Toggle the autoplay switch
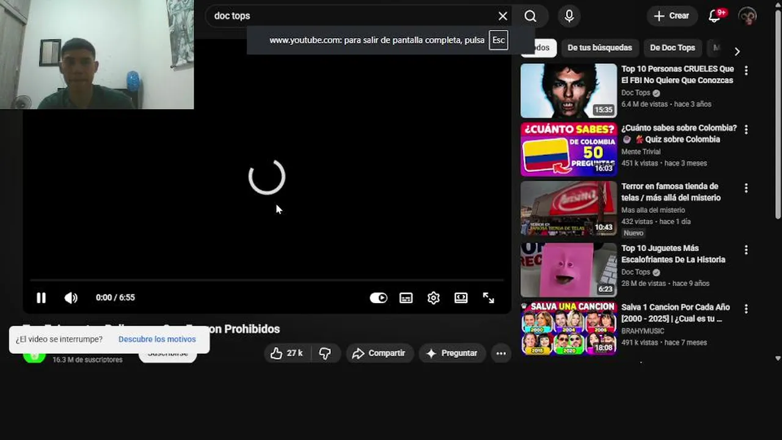 pyautogui.click(x=379, y=298)
